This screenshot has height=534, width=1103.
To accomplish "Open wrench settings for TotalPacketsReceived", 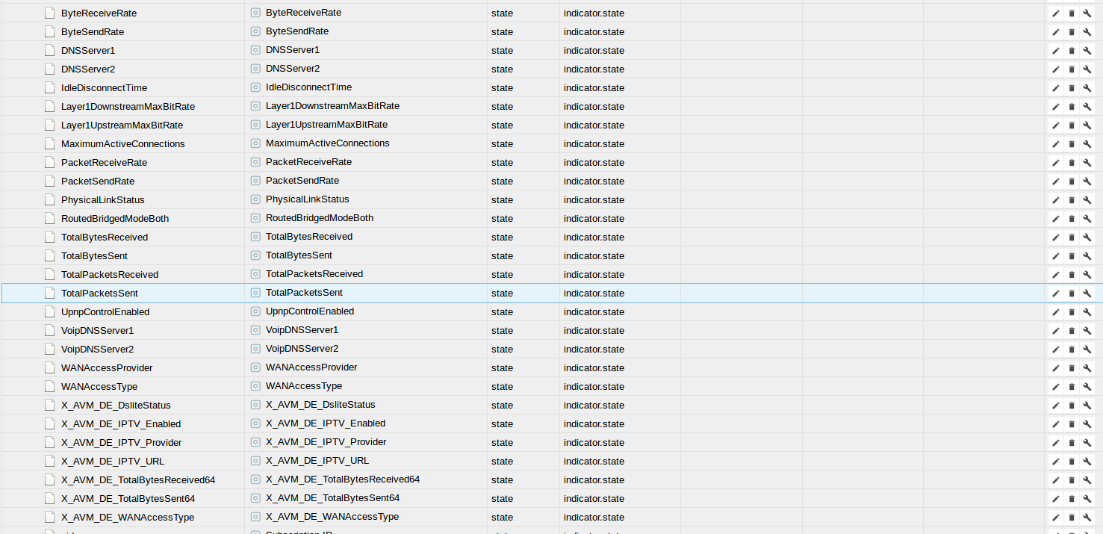I will click(1087, 275).
